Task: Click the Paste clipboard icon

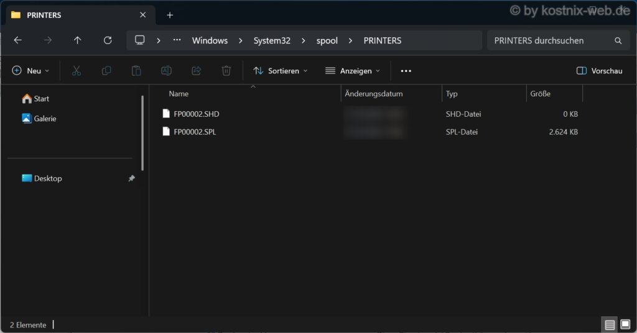Action: pyautogui.click(x=136, y=71)
